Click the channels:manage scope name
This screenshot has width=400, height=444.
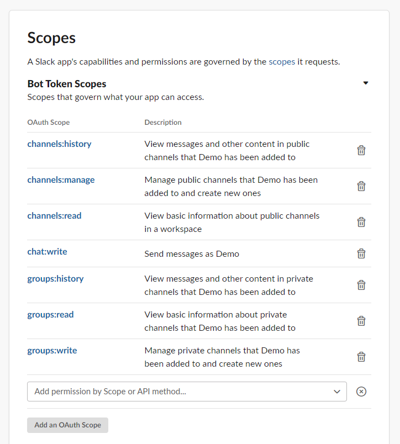(x=61, y=179)
